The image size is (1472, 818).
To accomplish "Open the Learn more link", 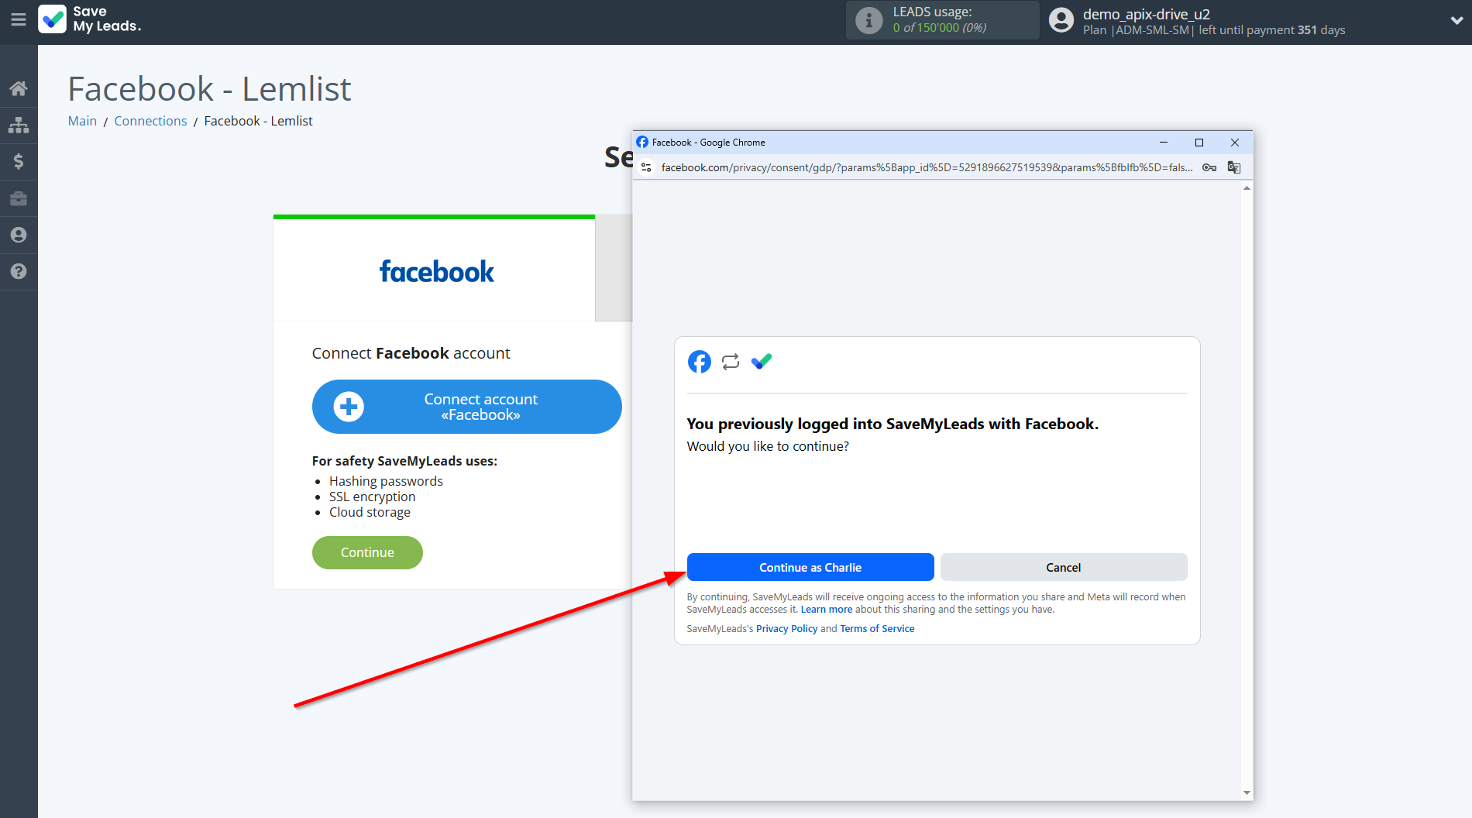I will click(x=826, y=610).
